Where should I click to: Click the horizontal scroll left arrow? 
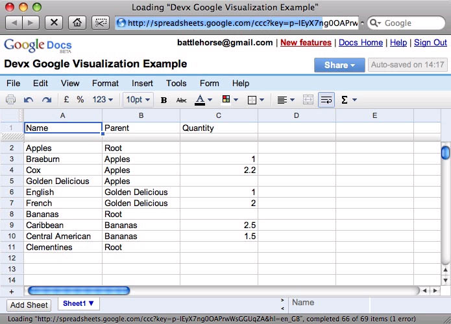(x=424, y=291)
